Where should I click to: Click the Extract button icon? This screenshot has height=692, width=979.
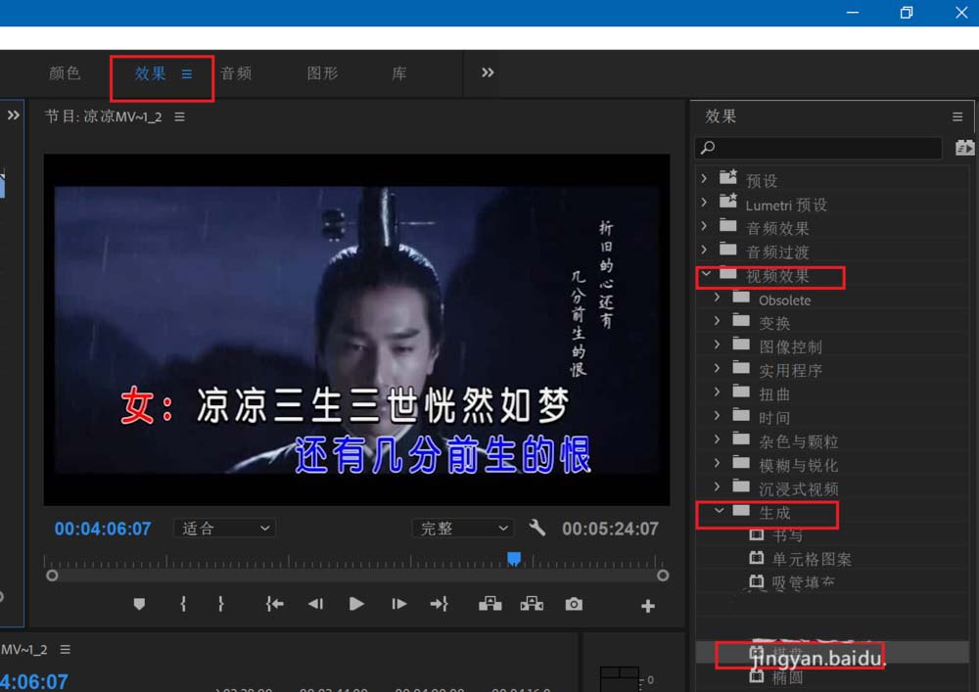click(x=532, y=603)
